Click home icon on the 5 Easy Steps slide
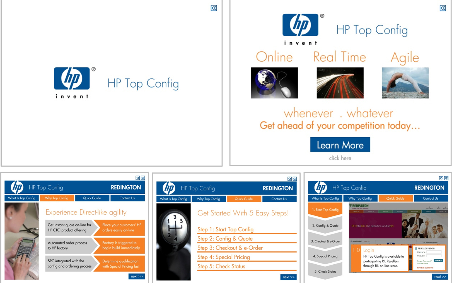The height and width of the screenshot is (283, 452). pyautogui.click(x=289, y=179)
